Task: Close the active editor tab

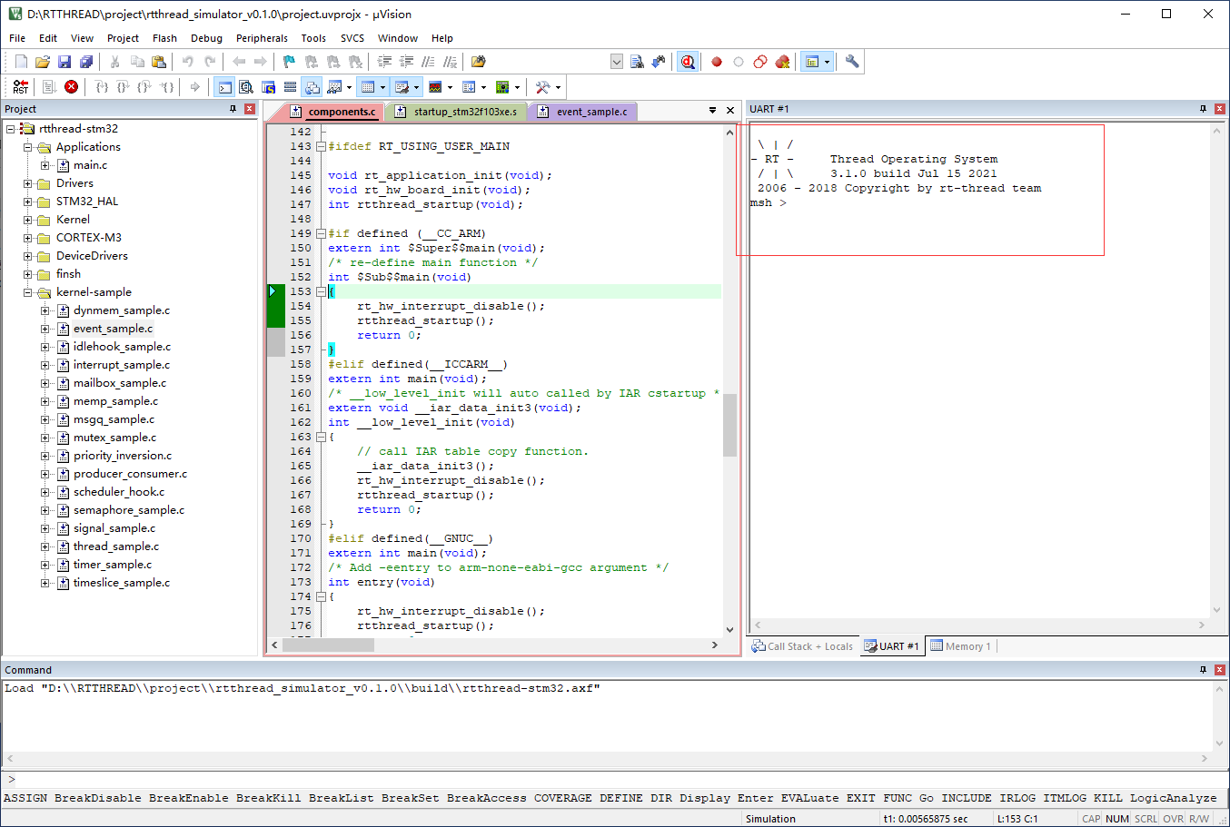Action: pyautogui.click(x=729, y=110)
